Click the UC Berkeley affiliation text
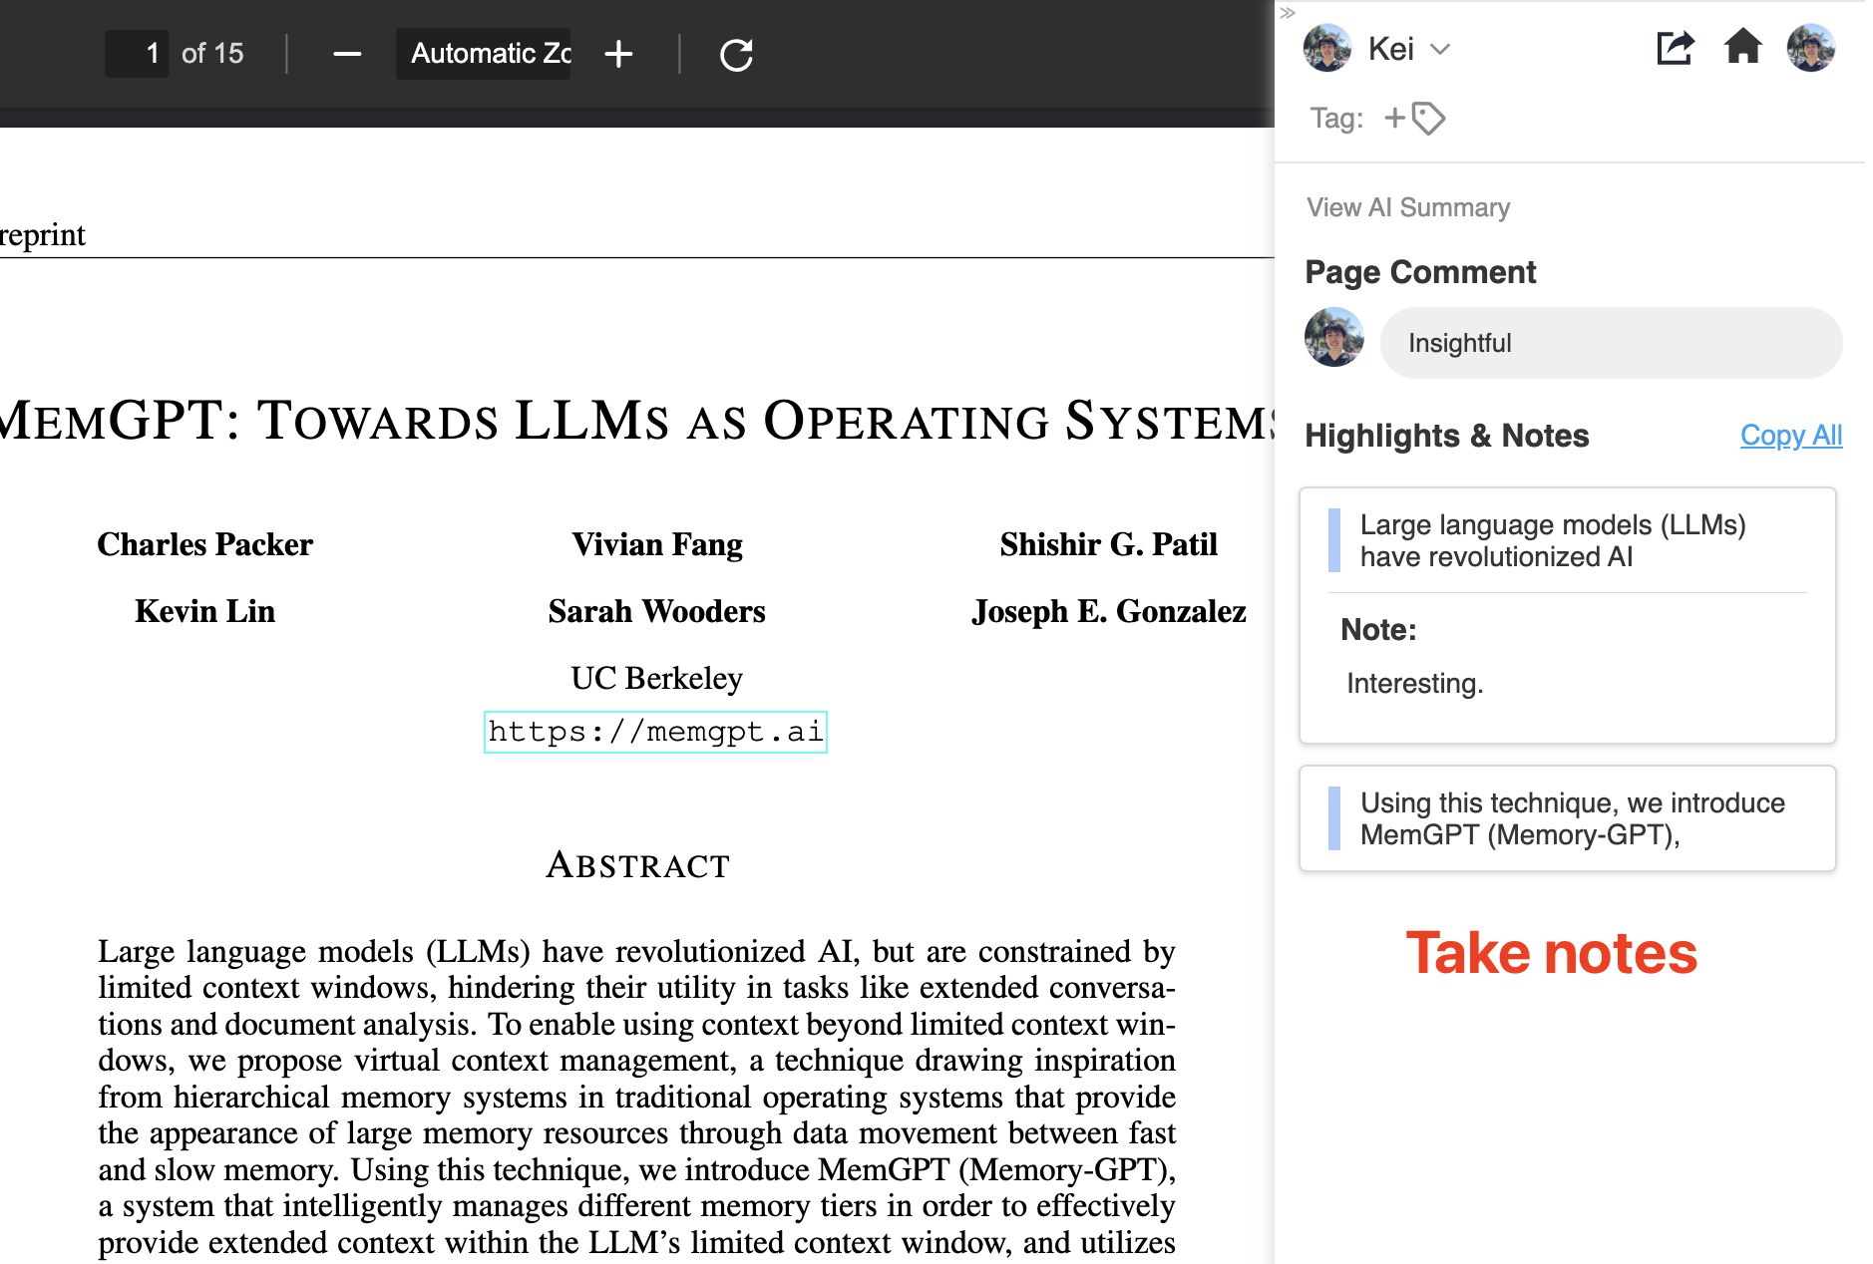 coord(656,678)
